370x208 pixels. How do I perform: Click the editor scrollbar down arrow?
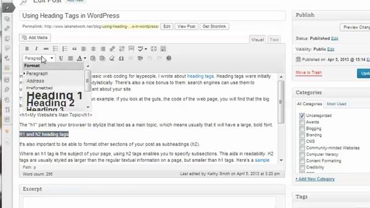[281, 160]
